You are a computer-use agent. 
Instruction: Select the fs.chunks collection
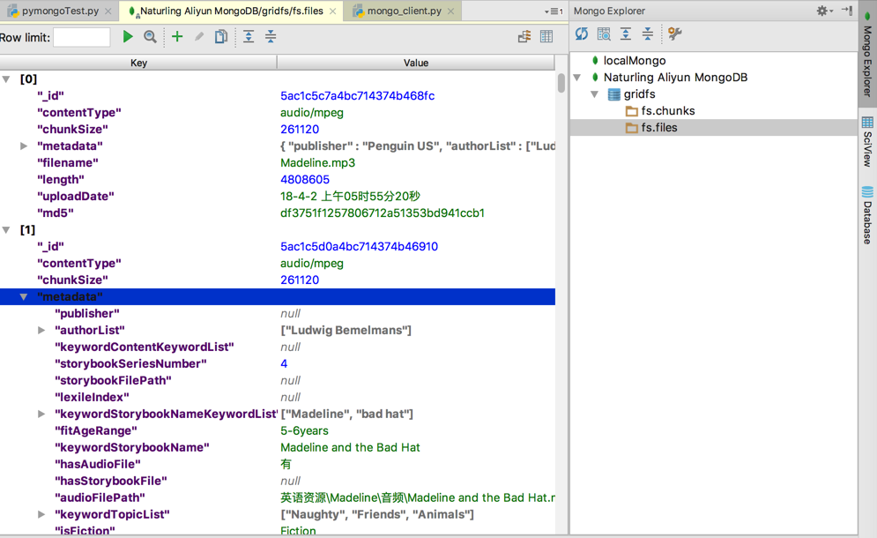click(668, 111)
